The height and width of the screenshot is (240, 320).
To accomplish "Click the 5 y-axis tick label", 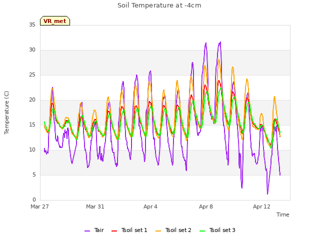I will 34,175.
